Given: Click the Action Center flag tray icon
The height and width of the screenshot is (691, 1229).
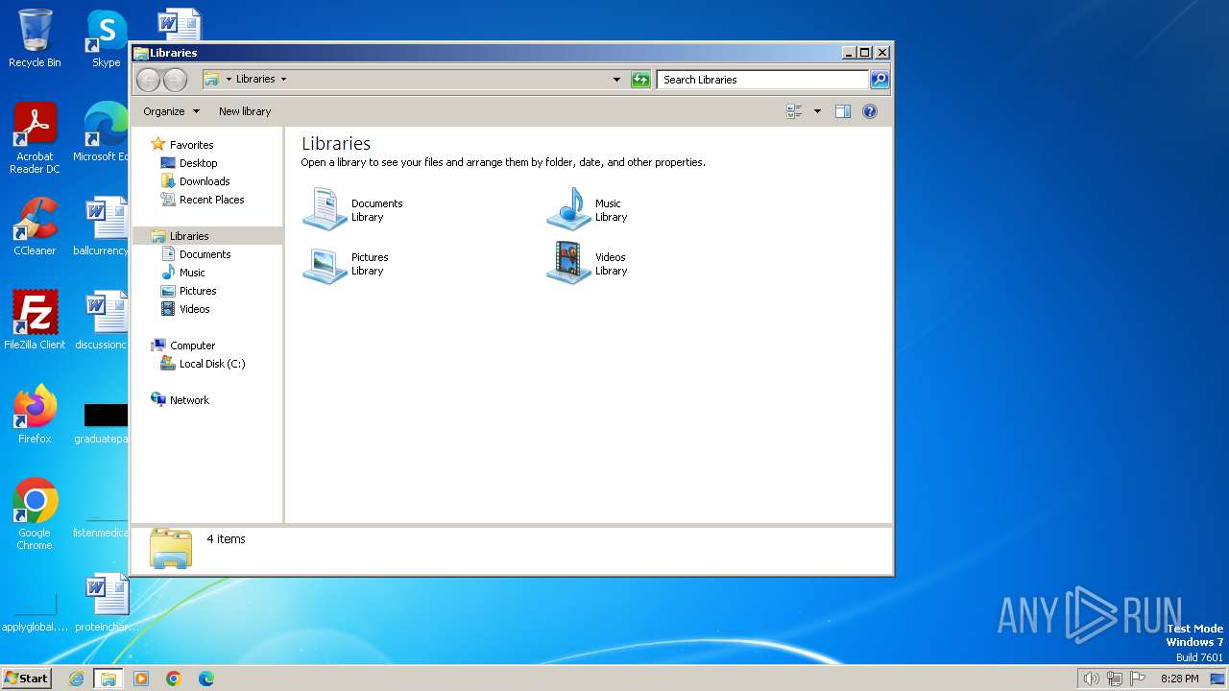Looking at the screenshot, I should (1138, 679).
